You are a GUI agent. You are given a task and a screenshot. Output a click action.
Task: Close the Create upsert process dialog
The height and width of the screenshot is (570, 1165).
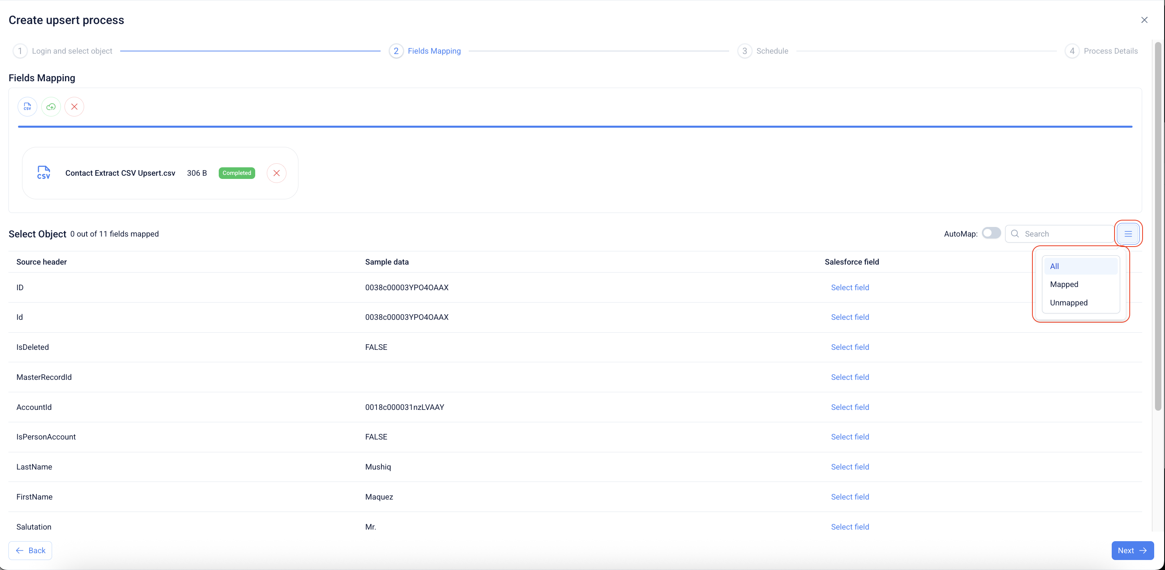[x=1144, y=20]
